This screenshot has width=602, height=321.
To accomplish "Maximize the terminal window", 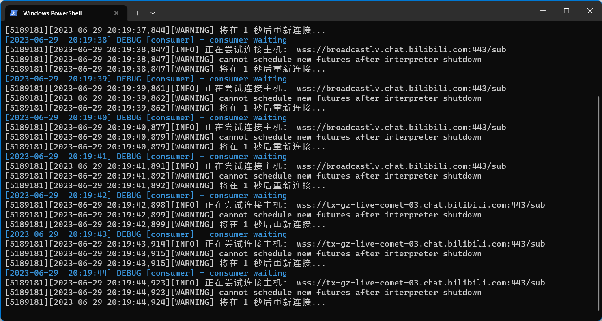I will click(x=566, y=11).
